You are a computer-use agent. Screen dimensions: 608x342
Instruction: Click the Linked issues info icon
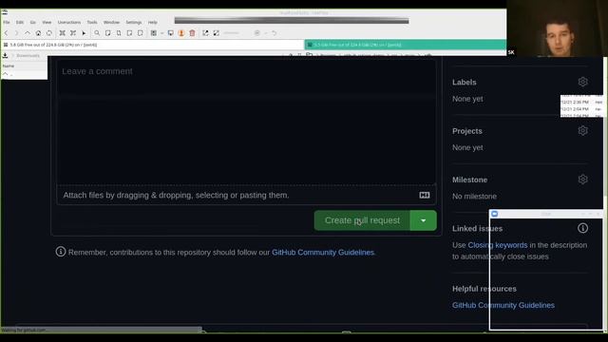[582, 228]
